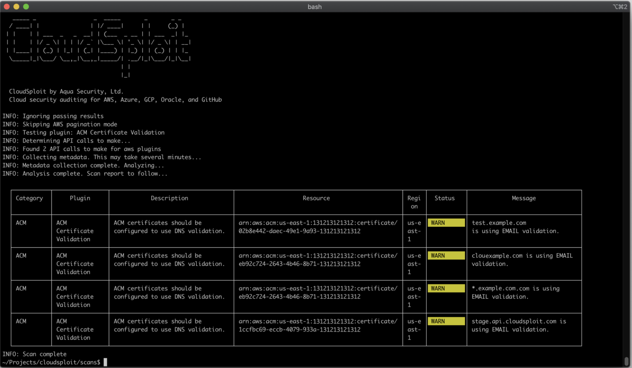
Task: Select the us-east-1 region cell in first row
Action: click(414, 231)
